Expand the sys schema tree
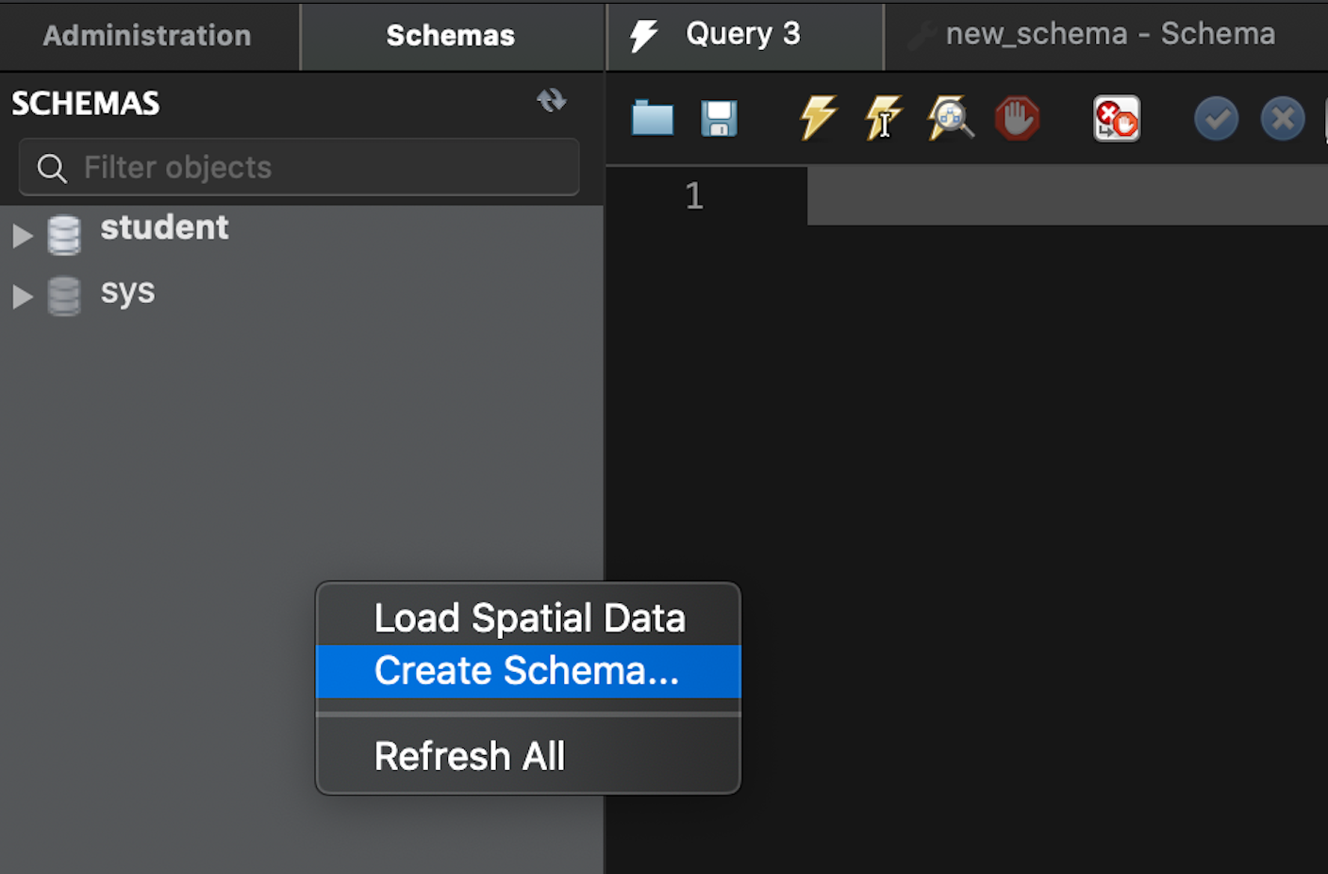The image size is (1328, 874). pyautogui.click(x=23, y=297)
